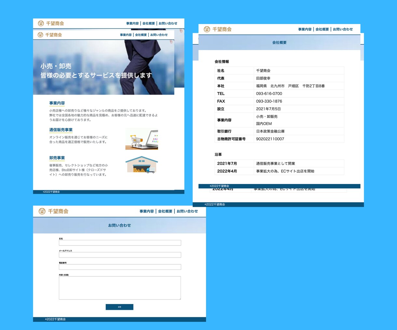The image size is (397, 330).
Task: Open 会社概要 in front home page nav
Action: click(x=141, y=35)
